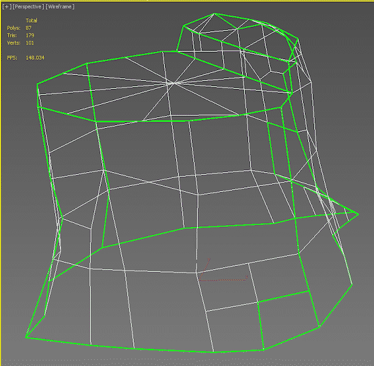Screen dimensions: 374x366
Task: Open the Perspective viewport label menu
Action: tap(28, 6)
